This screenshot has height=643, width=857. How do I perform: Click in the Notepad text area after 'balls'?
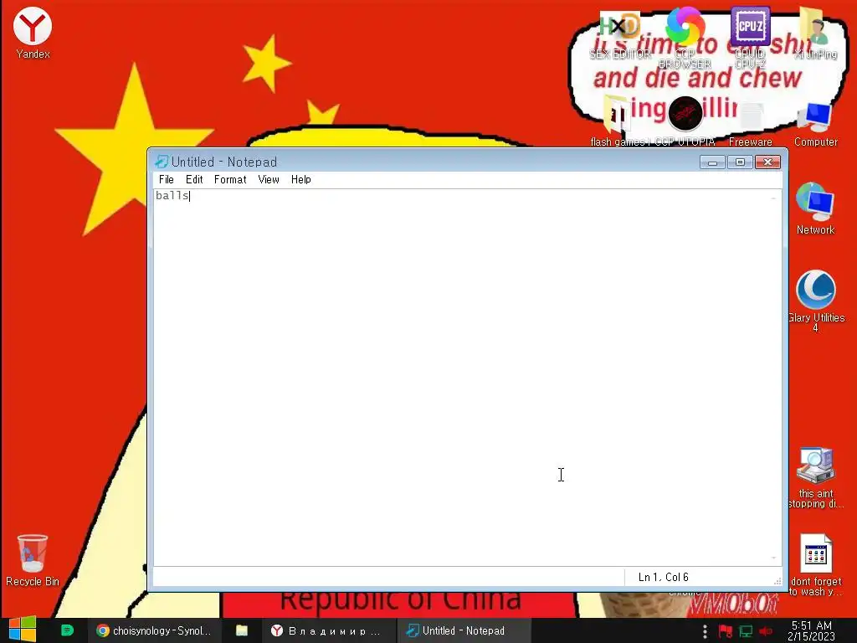pyautogui.click(x=190, y=196)
